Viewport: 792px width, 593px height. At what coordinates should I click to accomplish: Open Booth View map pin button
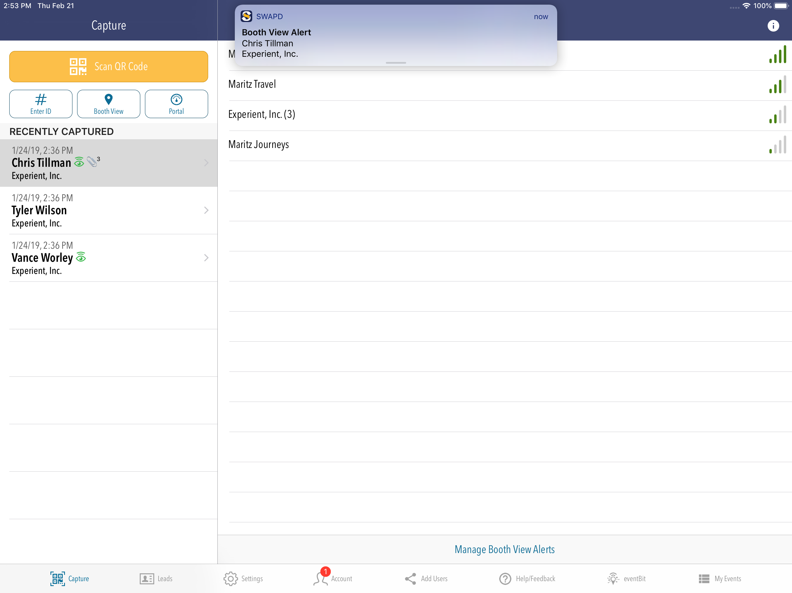click(x=108, y=104)
